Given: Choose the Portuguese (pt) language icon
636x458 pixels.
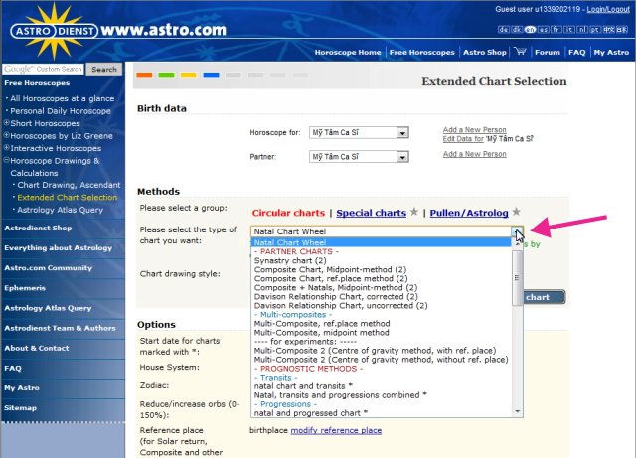Looking at the screenshot, I should pyautogui.click(x=594, y=31).
